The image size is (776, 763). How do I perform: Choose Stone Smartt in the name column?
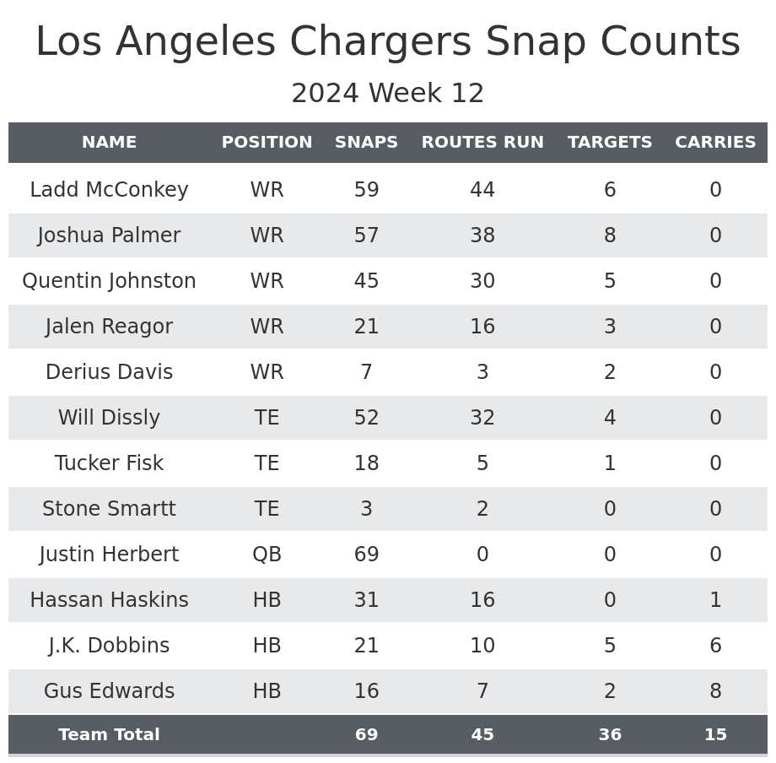109,509
